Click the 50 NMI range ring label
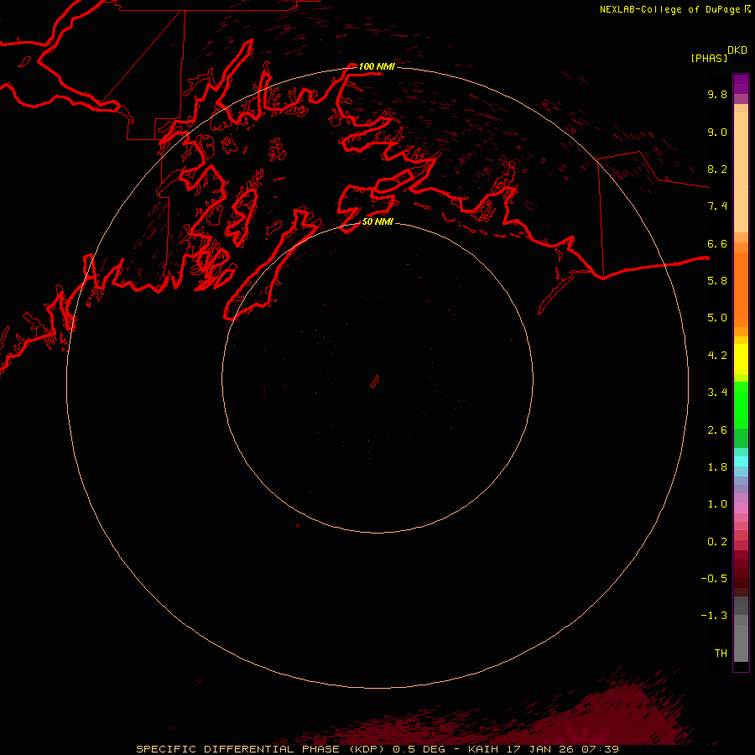This screenshot has width=755, height=755. (377, 221)
